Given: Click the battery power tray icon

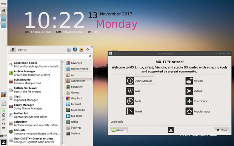Looking at the screenshot, I should point(3,128).
